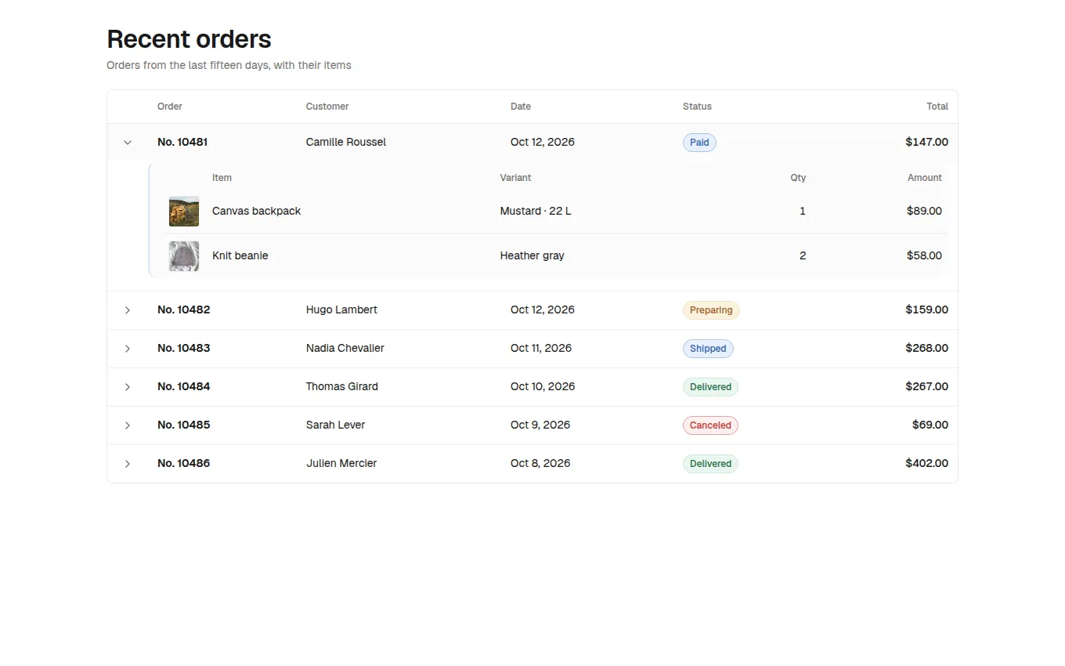Click the Knit beanie item name
The width and height of the screenshot is (1065, 666).
pyautogui.click(x=240, y=256)
